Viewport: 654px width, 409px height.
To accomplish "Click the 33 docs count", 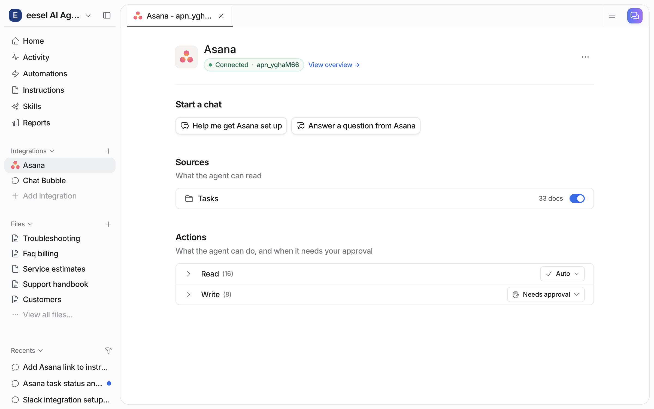I will pyautogui.click(x=551, y=199).
